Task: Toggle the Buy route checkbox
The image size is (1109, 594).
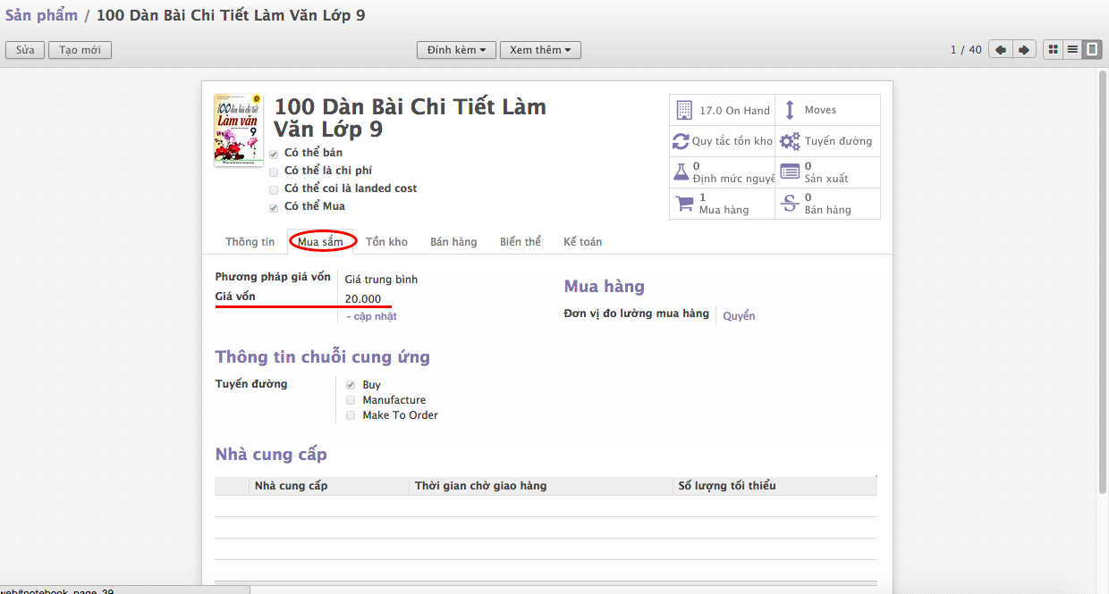Action: tap(351, 385)
